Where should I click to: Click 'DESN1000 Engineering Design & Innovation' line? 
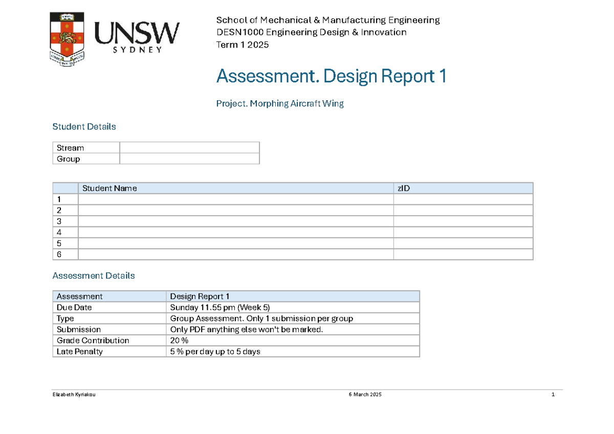click(311, 33)
